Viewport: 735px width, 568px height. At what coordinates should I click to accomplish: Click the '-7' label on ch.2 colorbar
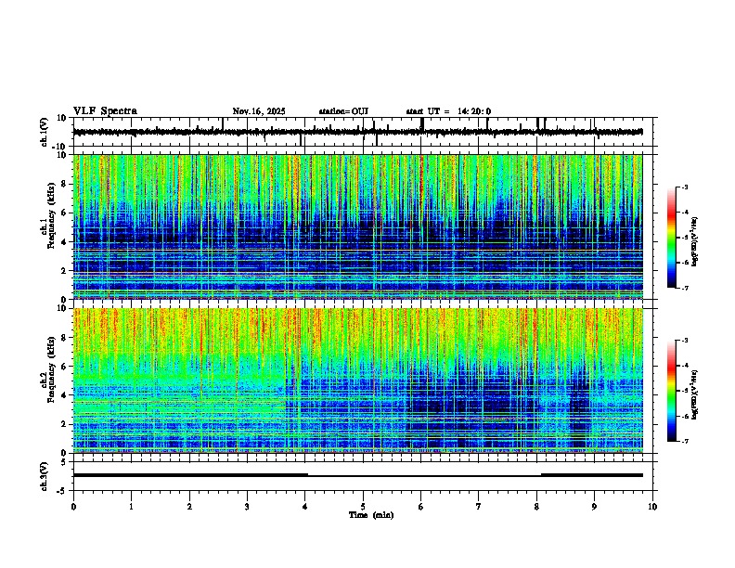coord(685,442)
